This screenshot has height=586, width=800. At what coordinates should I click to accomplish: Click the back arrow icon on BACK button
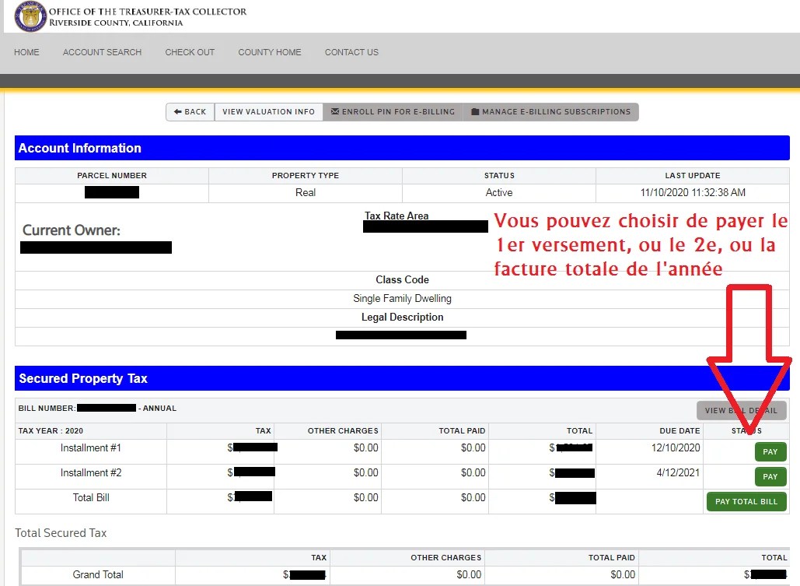177,111
